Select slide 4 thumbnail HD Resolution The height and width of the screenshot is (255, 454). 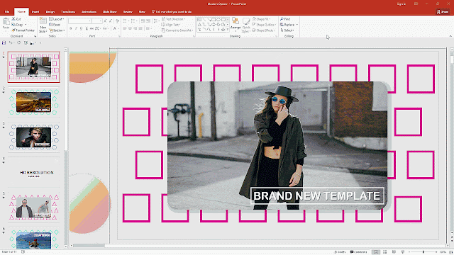(33, 173)
